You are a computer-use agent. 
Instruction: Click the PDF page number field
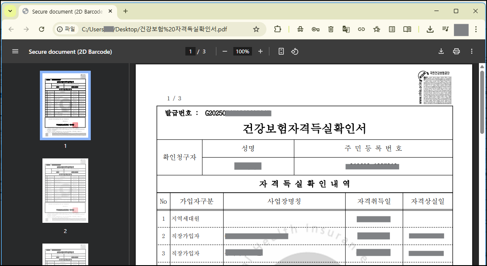pyautogui.click(x=190, y=52)
